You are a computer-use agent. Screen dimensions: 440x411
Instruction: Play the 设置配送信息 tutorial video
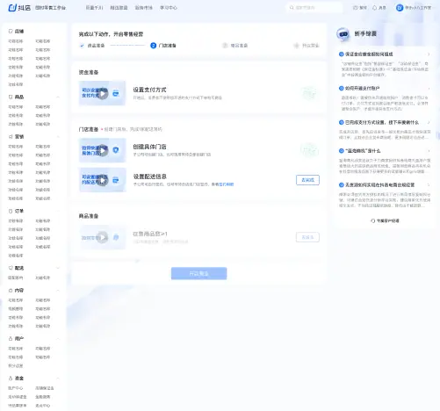point(103,180)
